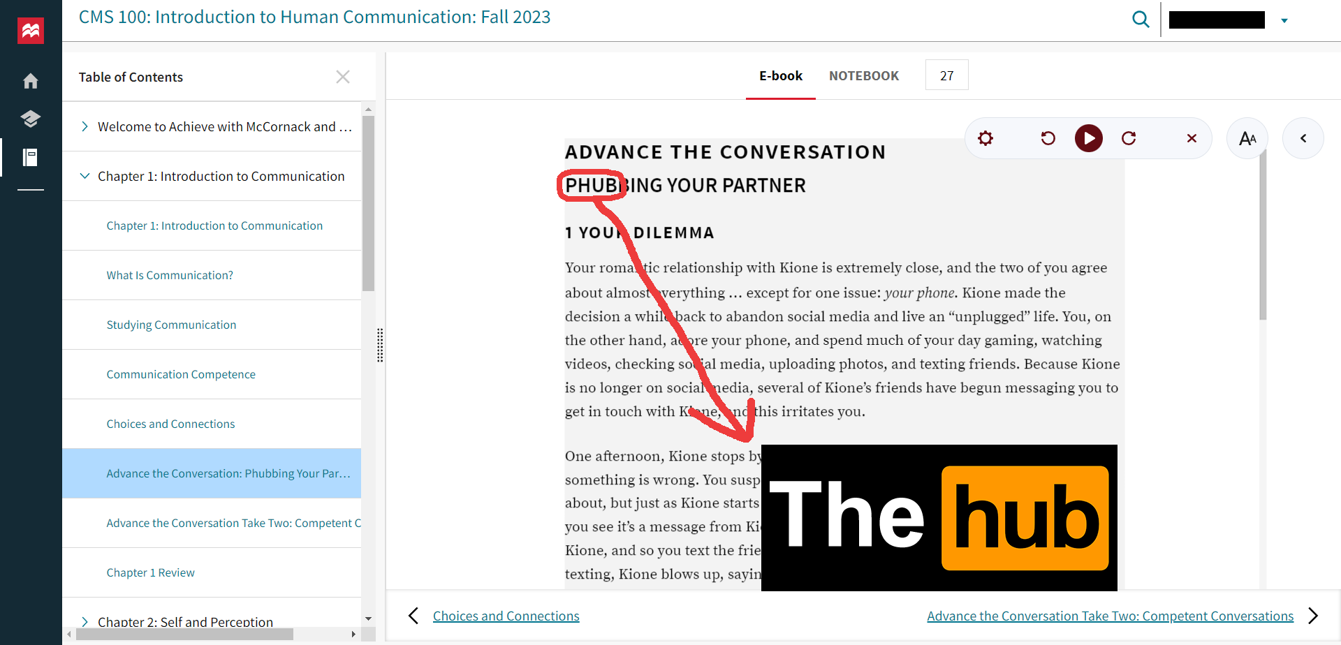Go to the Home icon in sidebar
This screenshot has width=1341, height=645.
pos(31,81)
